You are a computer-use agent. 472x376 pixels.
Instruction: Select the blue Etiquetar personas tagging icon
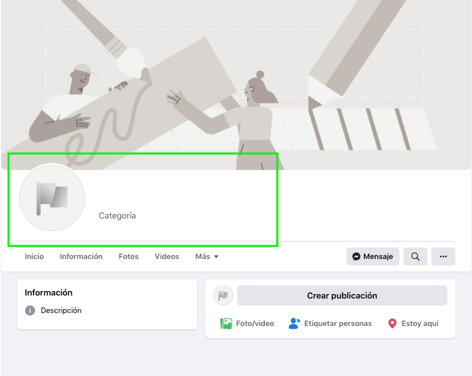coord(293,324)
